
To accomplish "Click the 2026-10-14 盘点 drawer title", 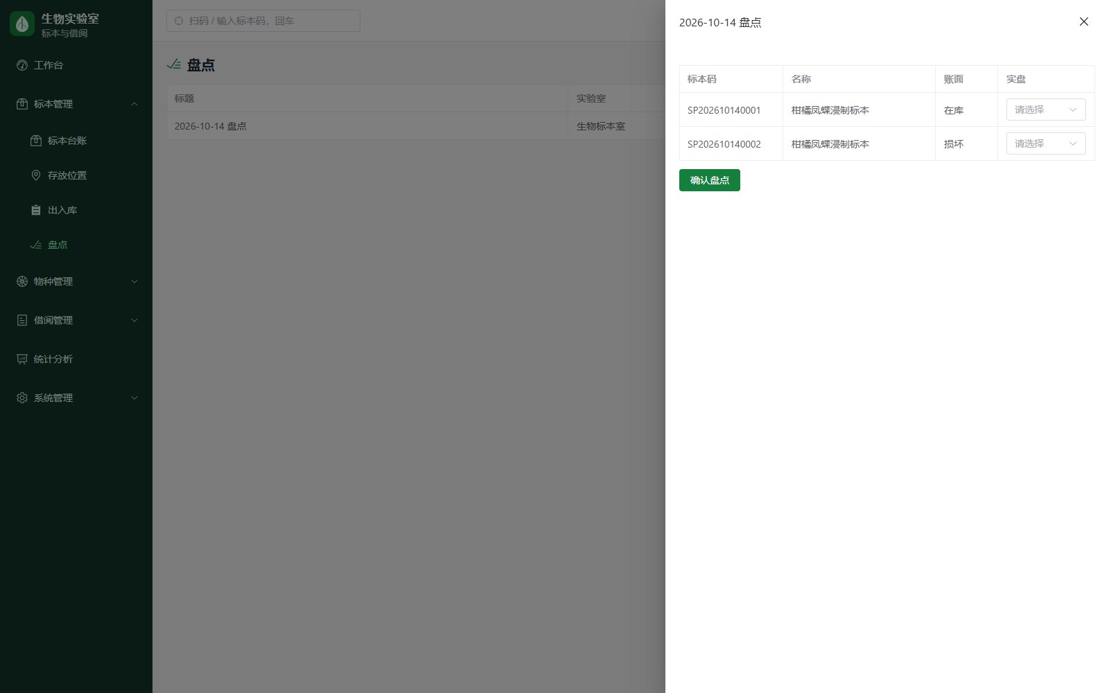I will pos(720,22).
